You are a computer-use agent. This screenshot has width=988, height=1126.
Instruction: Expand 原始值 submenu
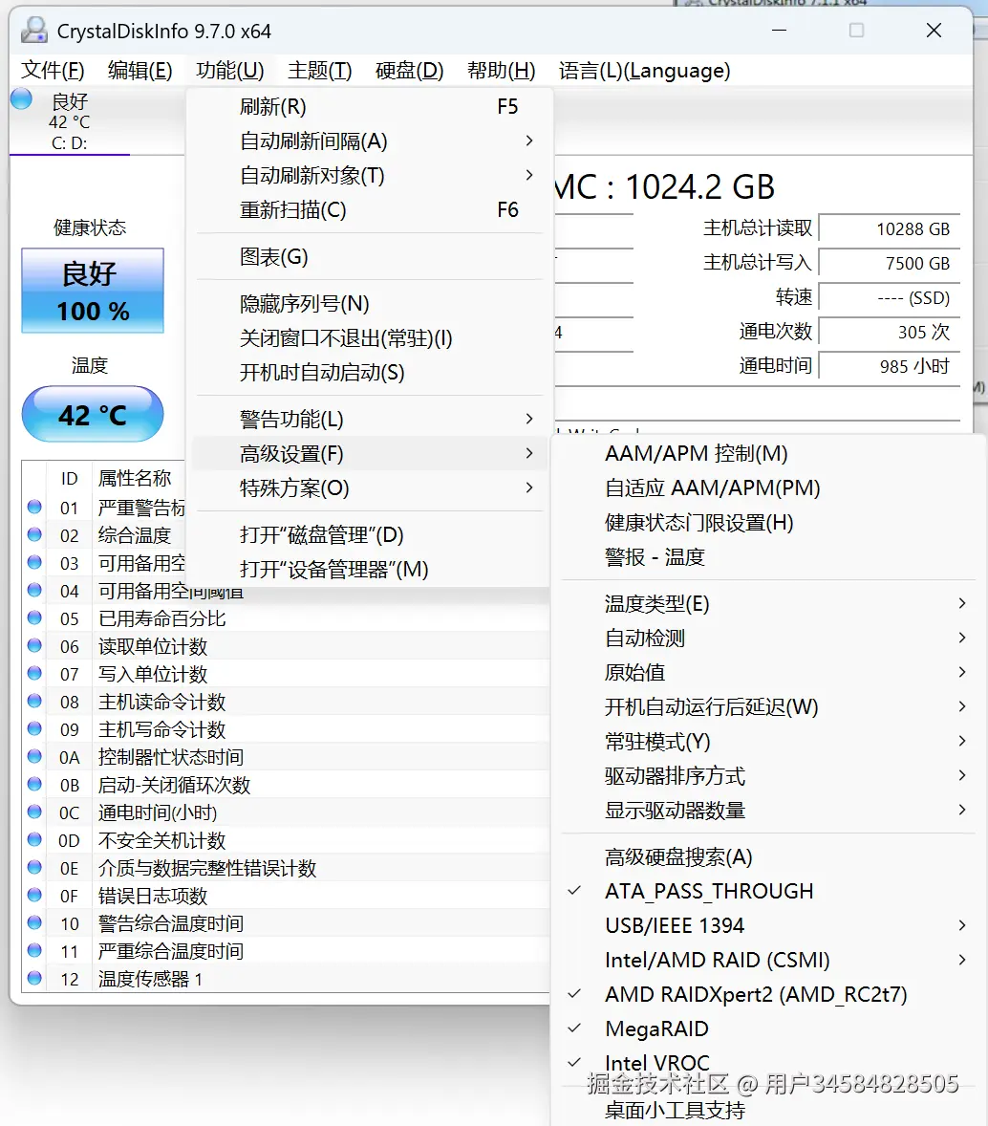[767, 673]
